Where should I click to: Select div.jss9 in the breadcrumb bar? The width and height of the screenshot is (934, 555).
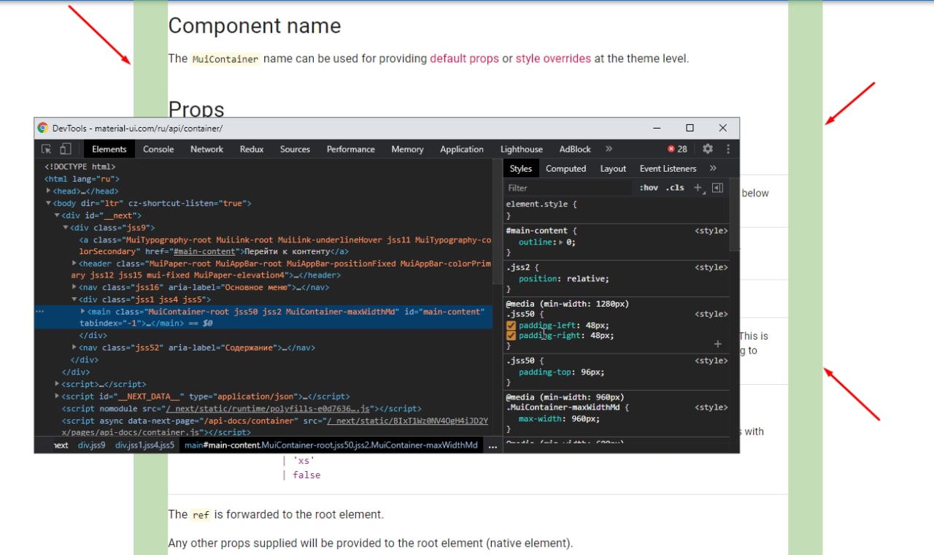coord(91,445)
